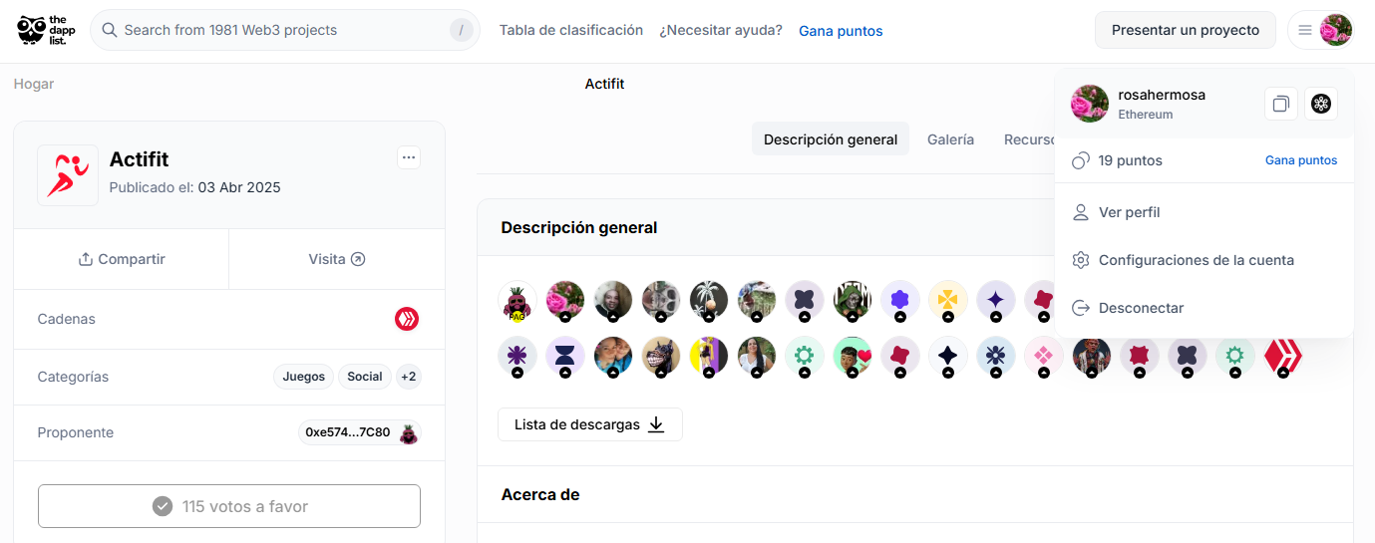The width and height of the screenshot is (1375, 543).
Task: Switch to Galería tab
Action: tap(950, 139)
